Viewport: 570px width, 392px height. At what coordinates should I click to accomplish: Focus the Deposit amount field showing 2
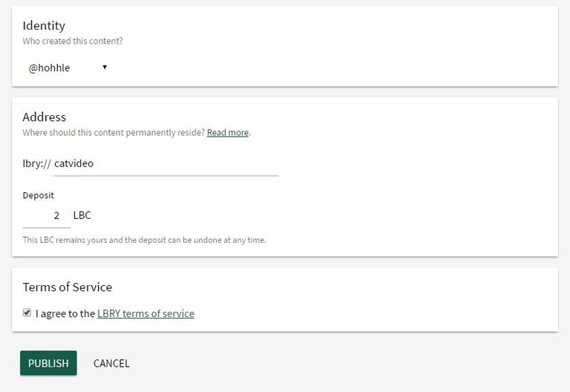tap(47, 215)
